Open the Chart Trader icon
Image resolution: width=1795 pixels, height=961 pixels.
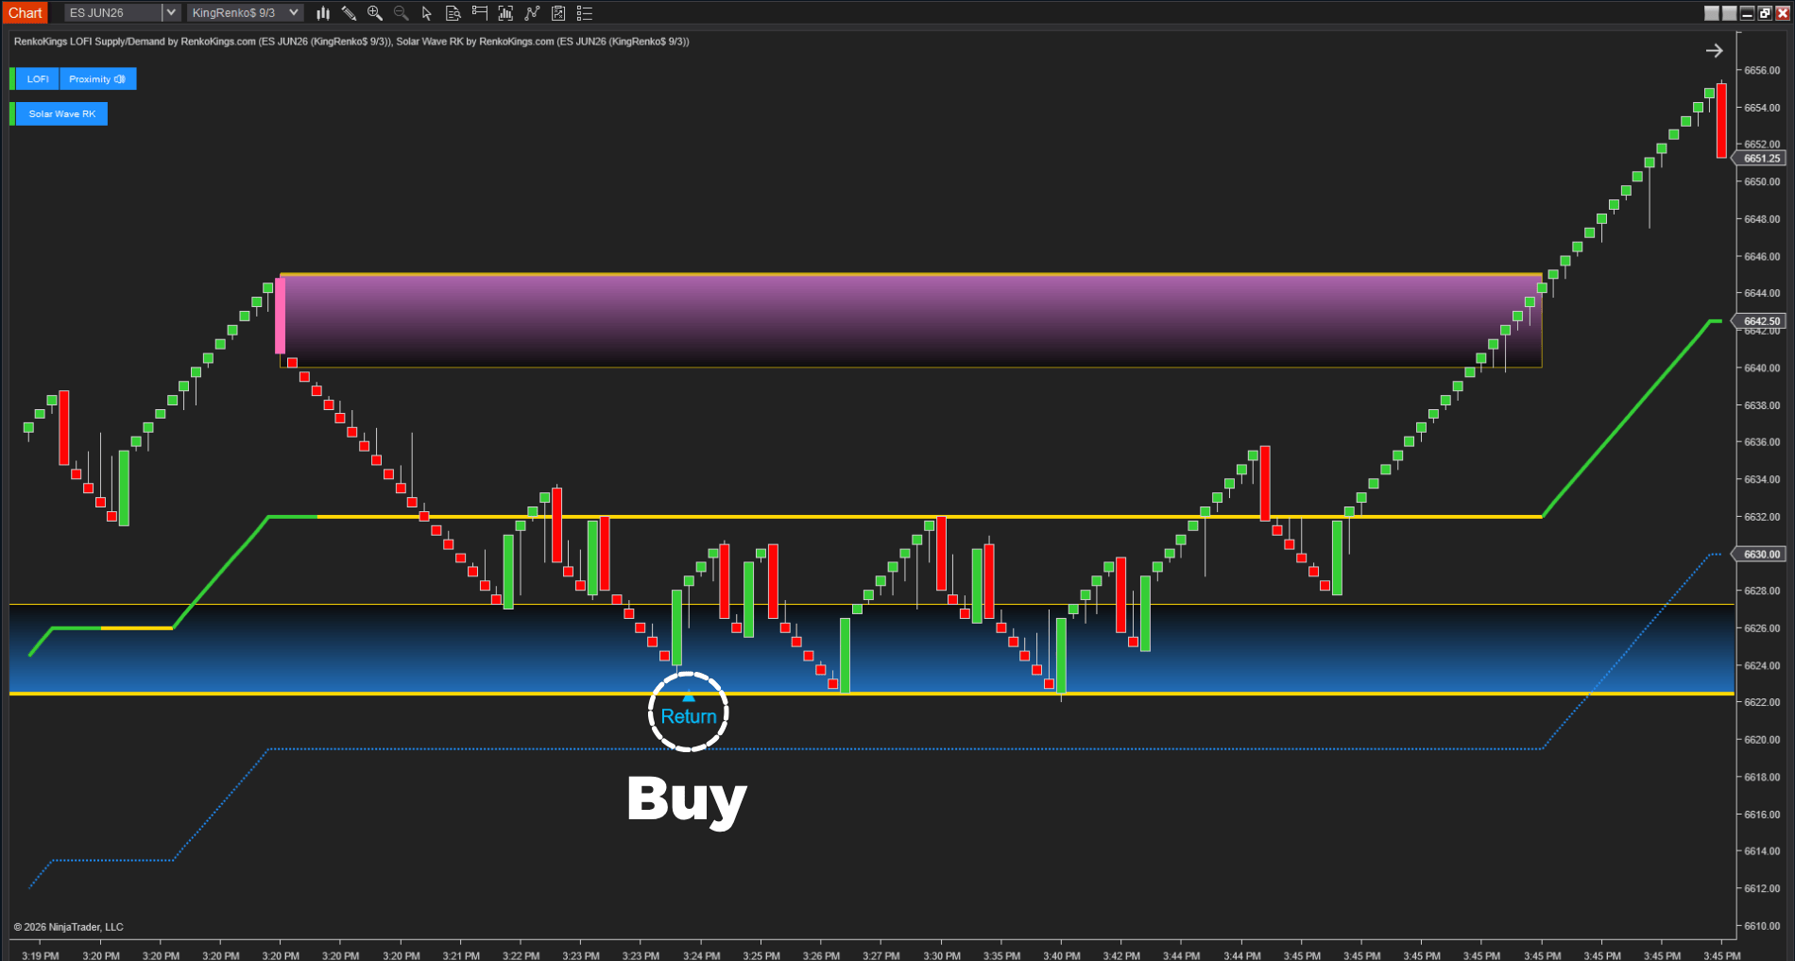coord(480,13)
